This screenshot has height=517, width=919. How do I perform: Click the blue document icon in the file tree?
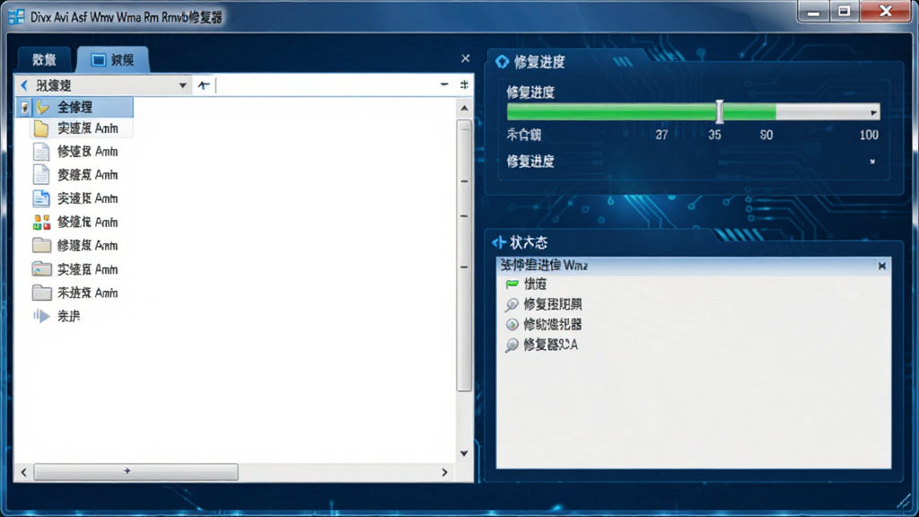(41, 198)
